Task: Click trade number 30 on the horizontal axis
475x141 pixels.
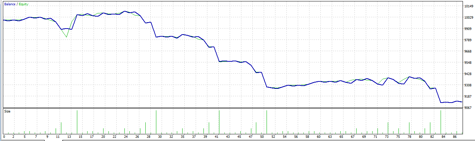Action: [160, 136]
